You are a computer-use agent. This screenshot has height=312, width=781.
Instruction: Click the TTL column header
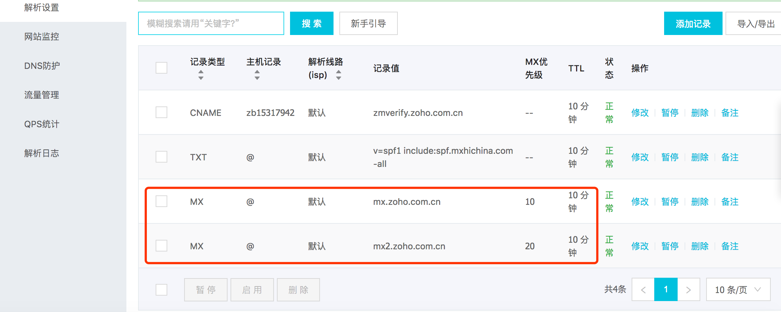(576, 68)
